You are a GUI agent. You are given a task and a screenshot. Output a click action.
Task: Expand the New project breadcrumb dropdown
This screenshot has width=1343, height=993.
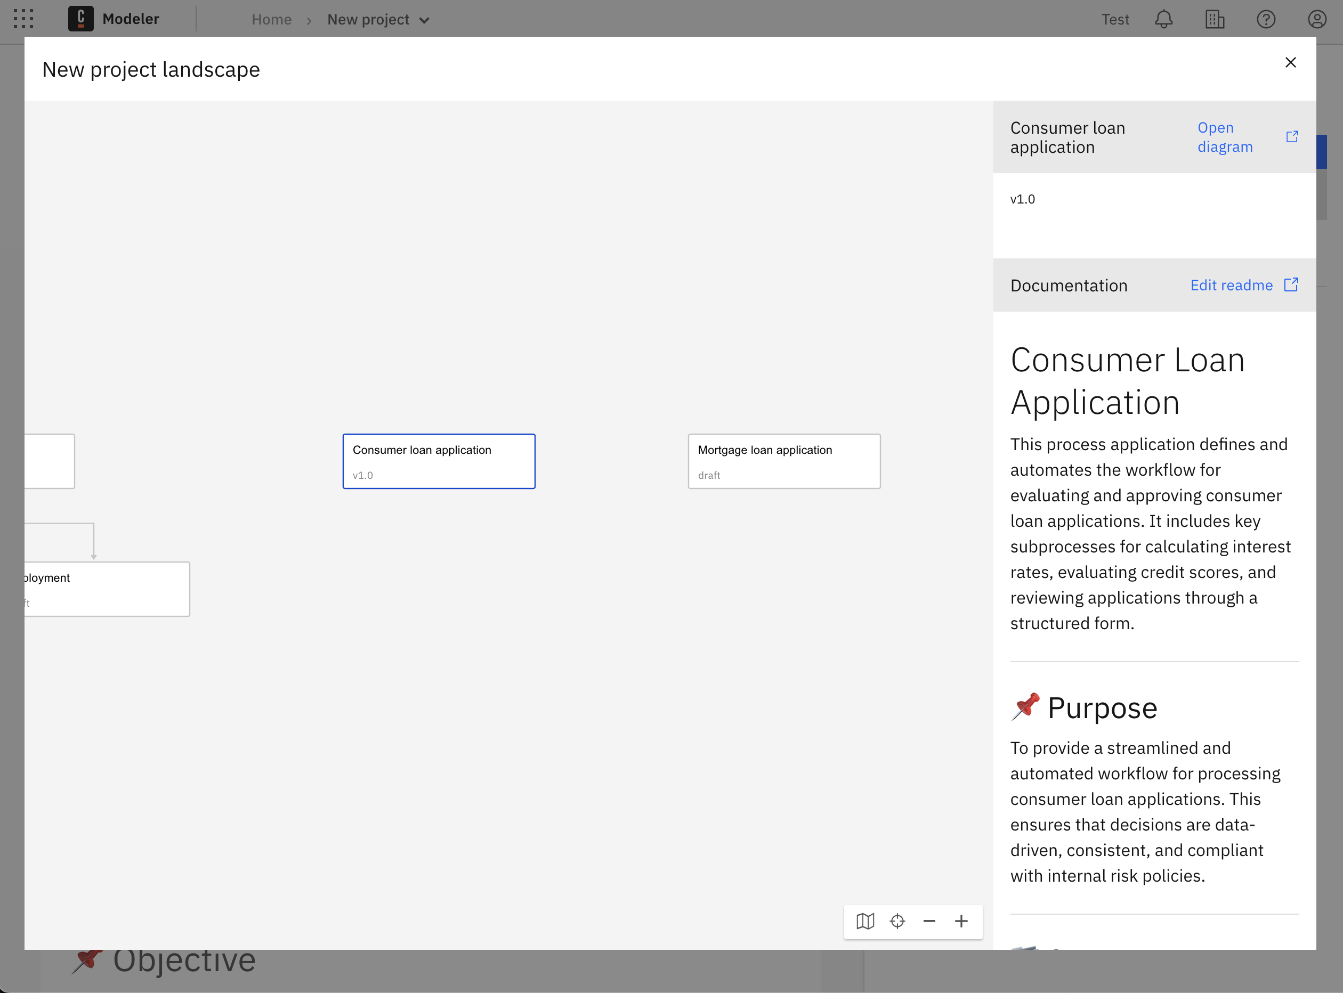pos(425,19)
